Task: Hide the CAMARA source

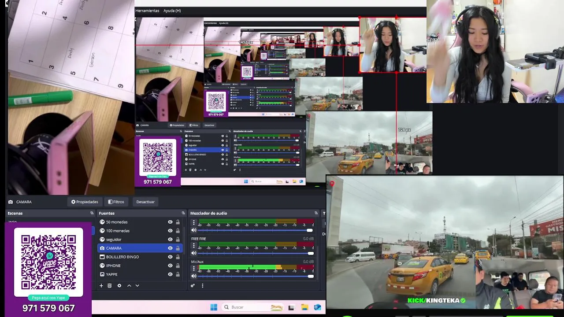Action: coord(170,248)
